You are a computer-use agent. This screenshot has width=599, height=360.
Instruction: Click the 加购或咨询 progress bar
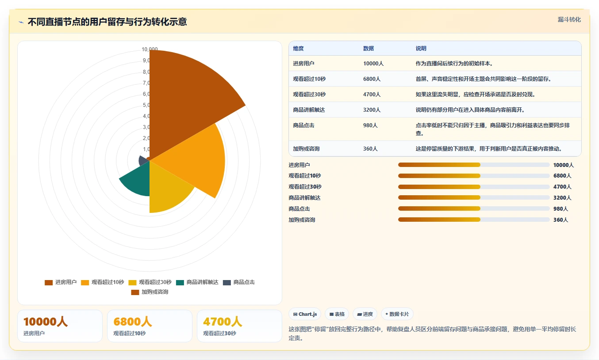click(474, 220)
